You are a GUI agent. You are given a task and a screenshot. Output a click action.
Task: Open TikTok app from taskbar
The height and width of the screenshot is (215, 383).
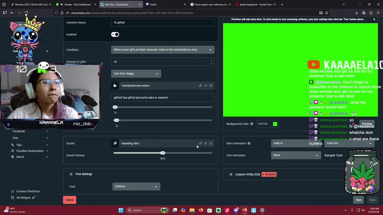pos(227,210)
